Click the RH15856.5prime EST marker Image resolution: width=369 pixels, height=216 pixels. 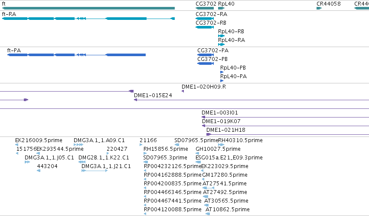tap(145, 153)
